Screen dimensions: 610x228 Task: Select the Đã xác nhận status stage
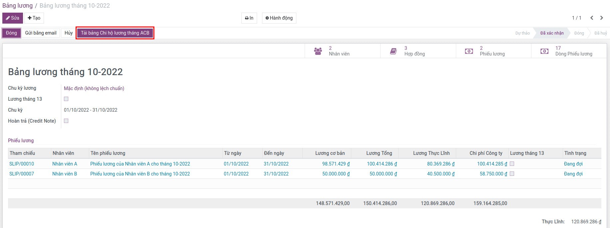pos(552,33)
